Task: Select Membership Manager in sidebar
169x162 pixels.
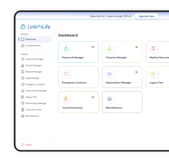Action: pyautogui.click(x=35, y=103)
